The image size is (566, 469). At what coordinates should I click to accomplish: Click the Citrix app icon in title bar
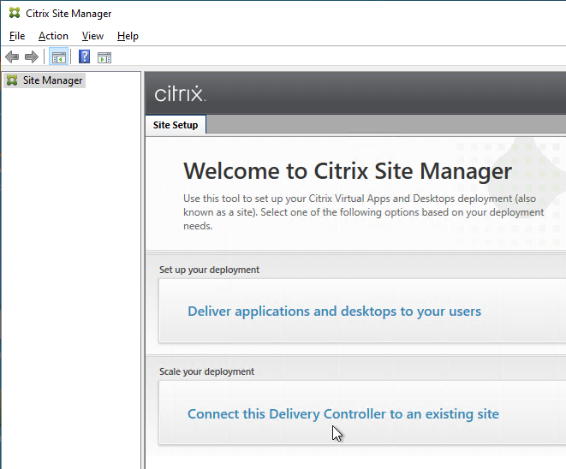tap(14, 14)
